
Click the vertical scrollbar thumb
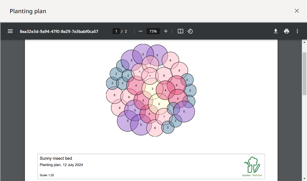pos(304,73)
